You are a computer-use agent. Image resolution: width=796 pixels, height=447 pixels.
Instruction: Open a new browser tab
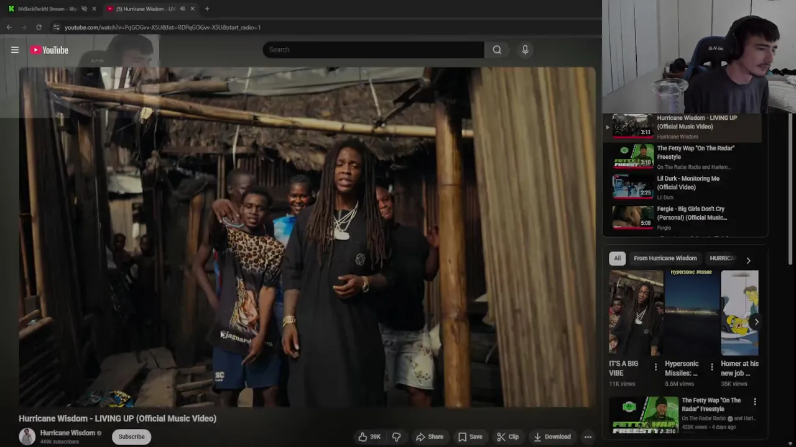click(207, 9)
